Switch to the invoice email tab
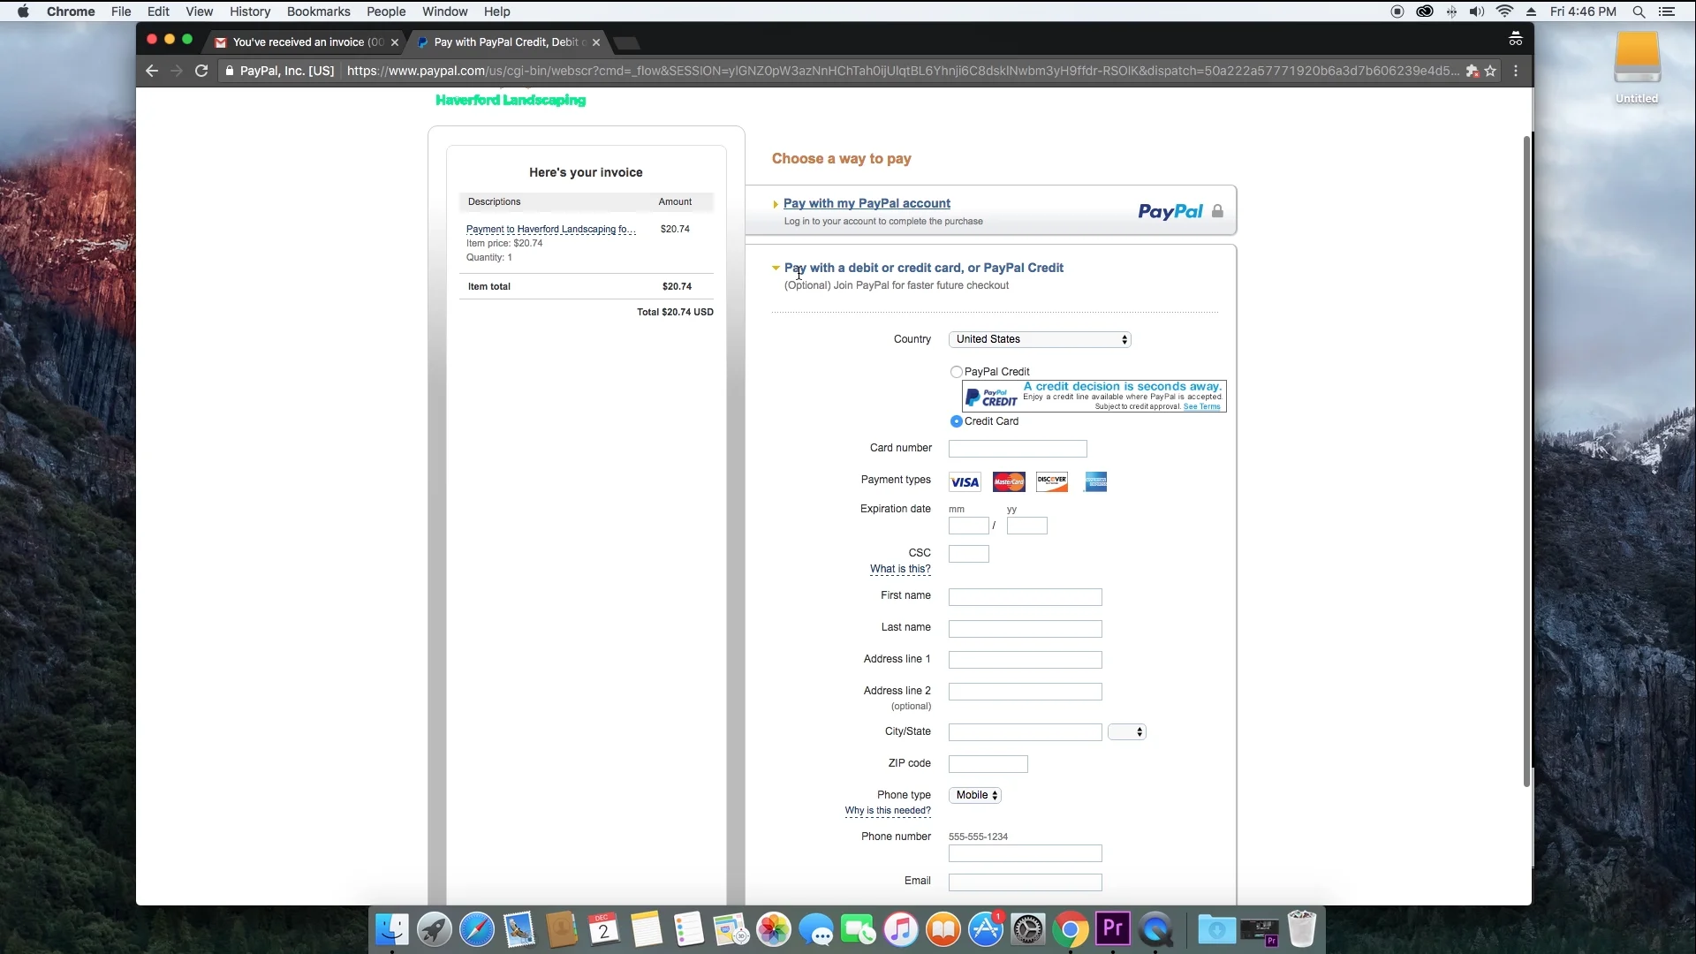1696x954 pixels. [300, 42]
